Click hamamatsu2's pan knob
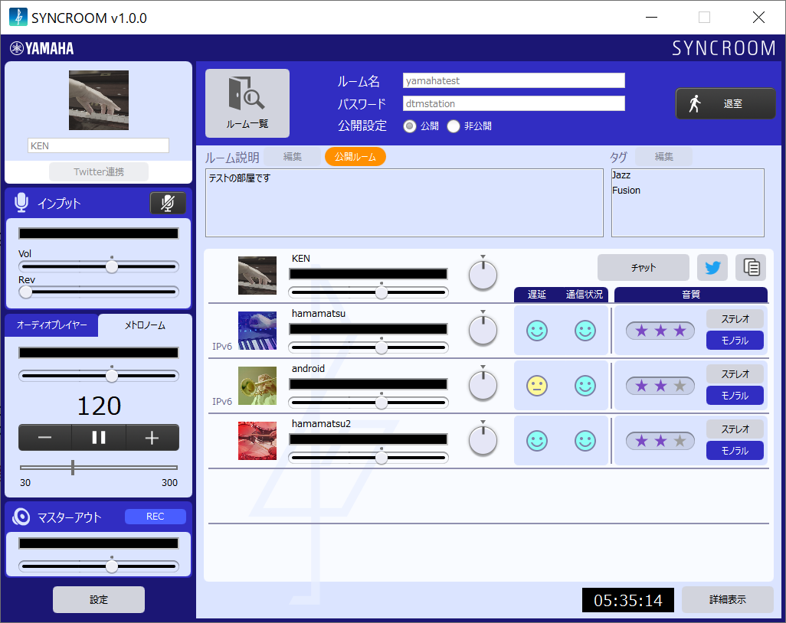This screenshot has height=623, width=786. (483, 440)
